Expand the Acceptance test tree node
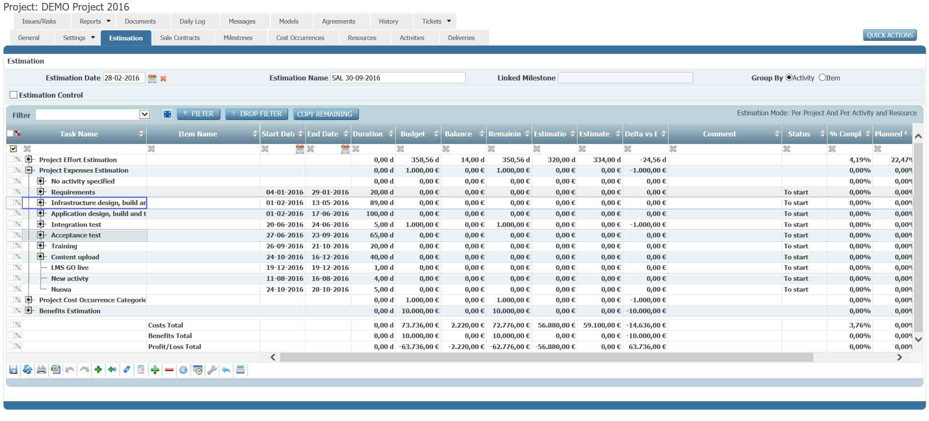929x421 pixels. point(40,235)
